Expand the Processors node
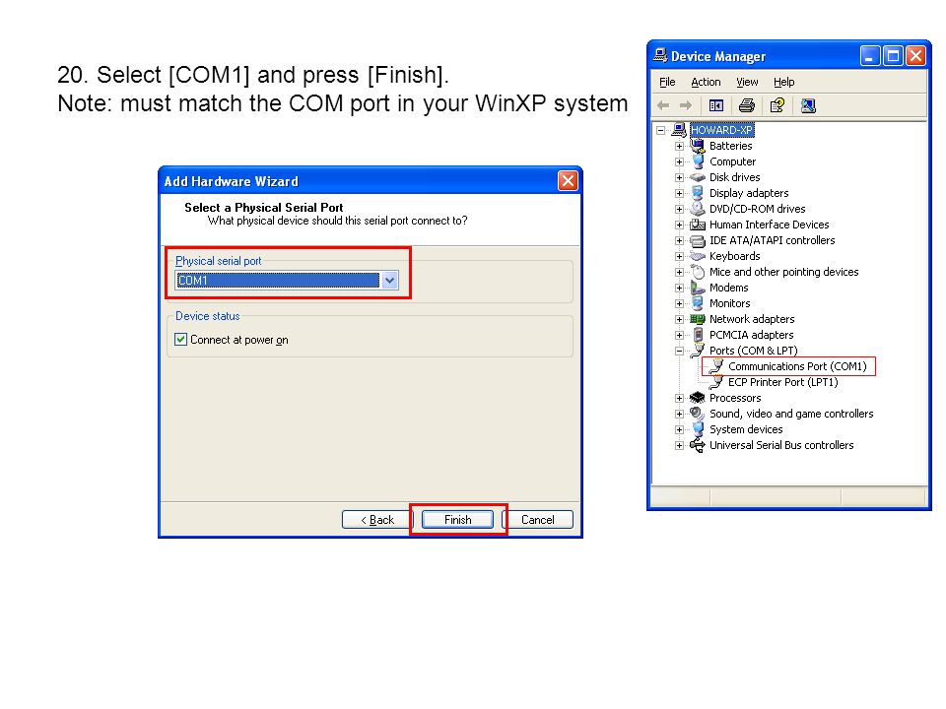 679,398
